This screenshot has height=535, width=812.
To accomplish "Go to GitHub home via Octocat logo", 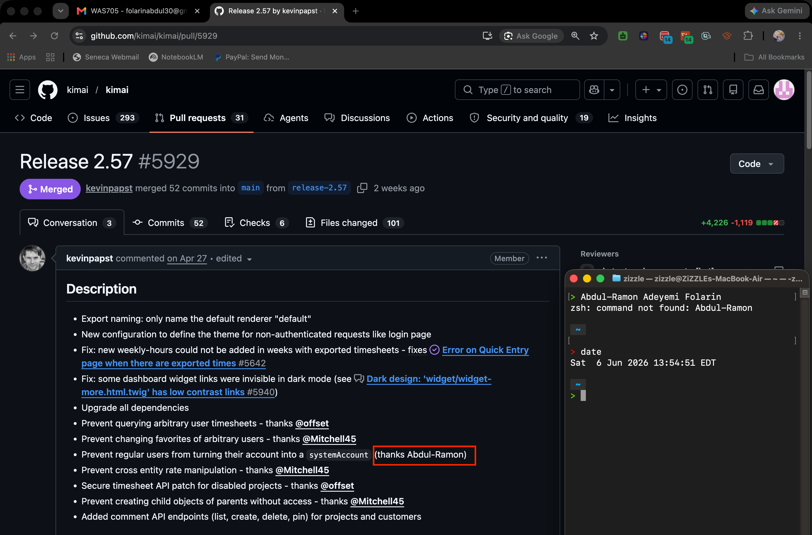I will point(47,90).
